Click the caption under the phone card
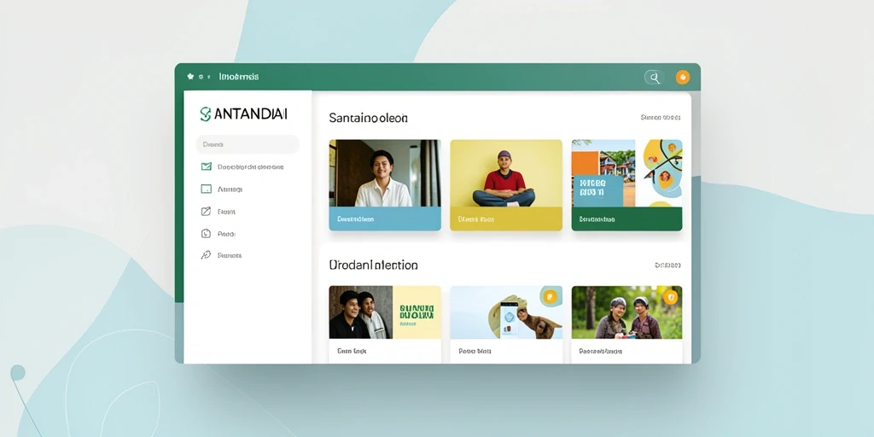Viewport: 874px width, 437px height. coord(475,352)
